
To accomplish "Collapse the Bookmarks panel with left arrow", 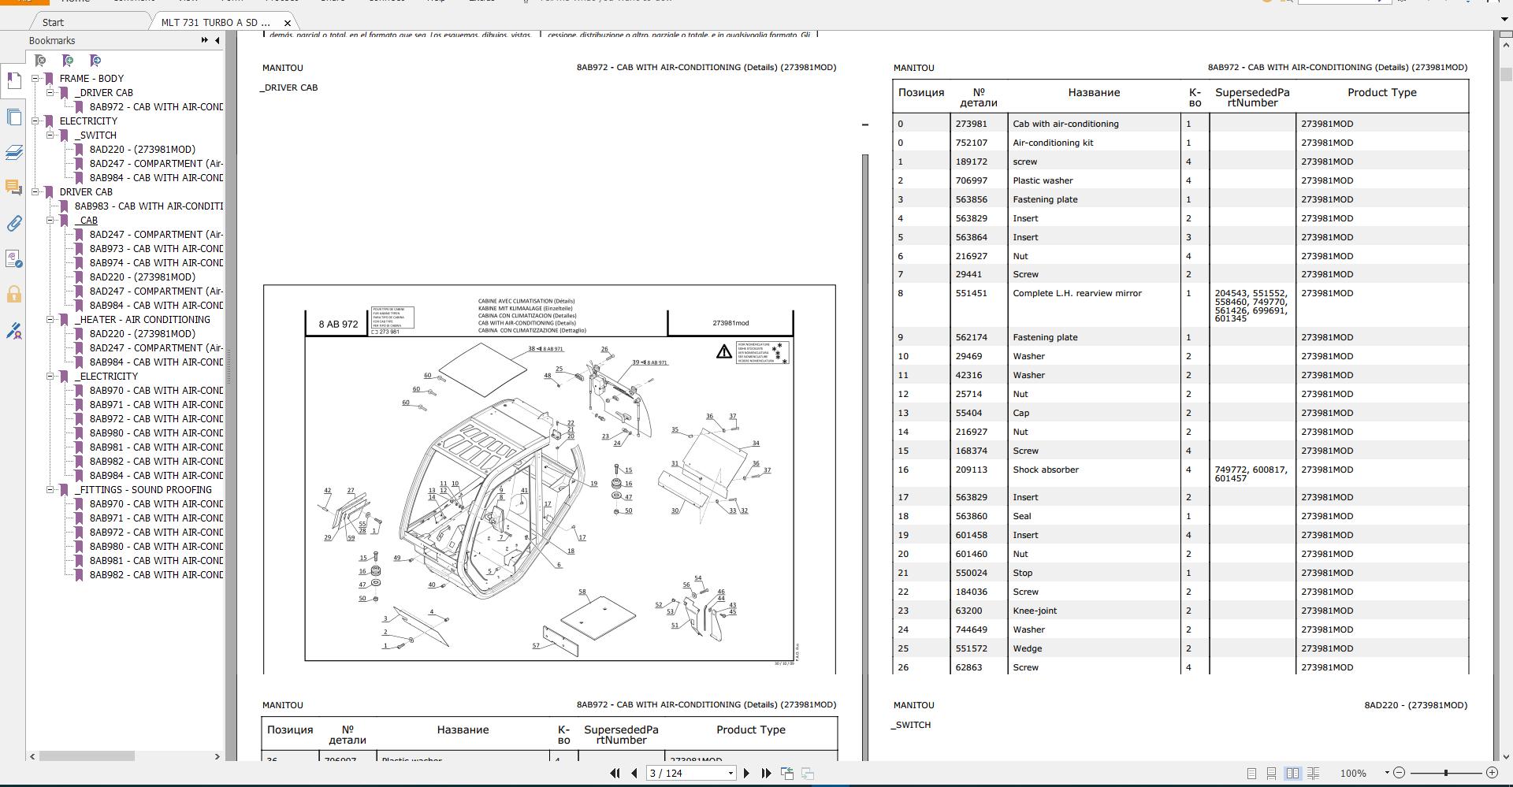I will [217, 40].
